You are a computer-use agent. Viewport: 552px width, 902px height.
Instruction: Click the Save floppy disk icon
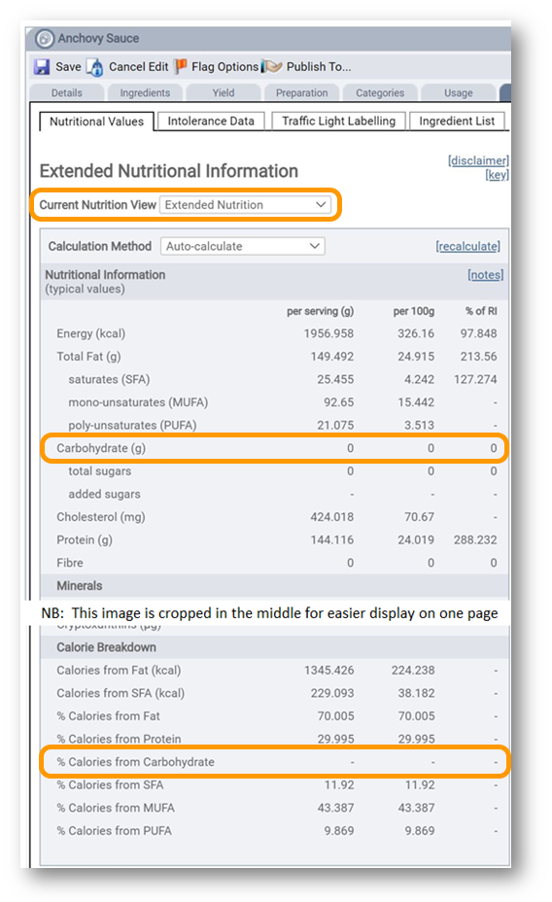coord(42,67)
